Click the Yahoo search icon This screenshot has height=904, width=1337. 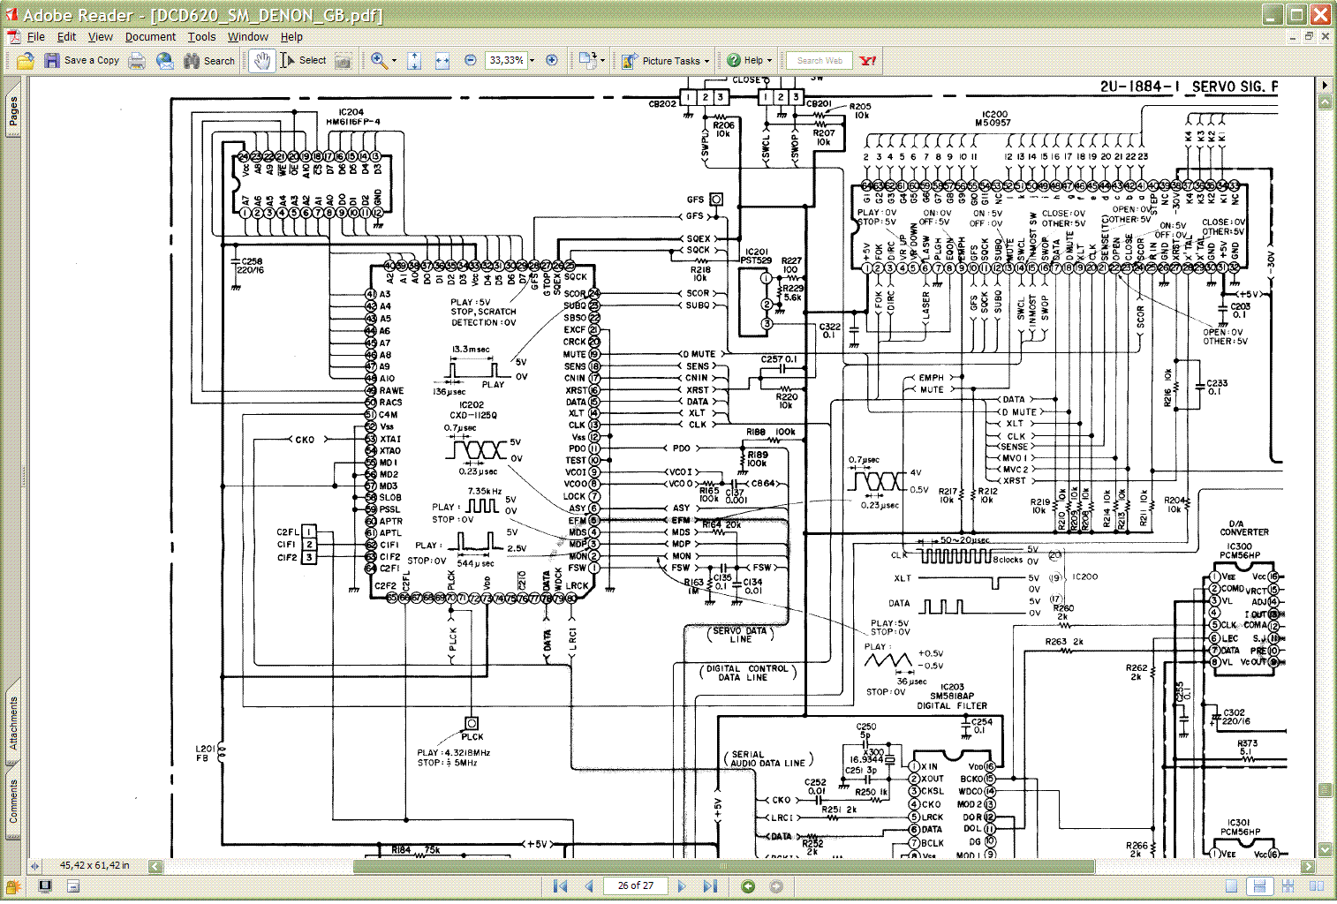867,60
